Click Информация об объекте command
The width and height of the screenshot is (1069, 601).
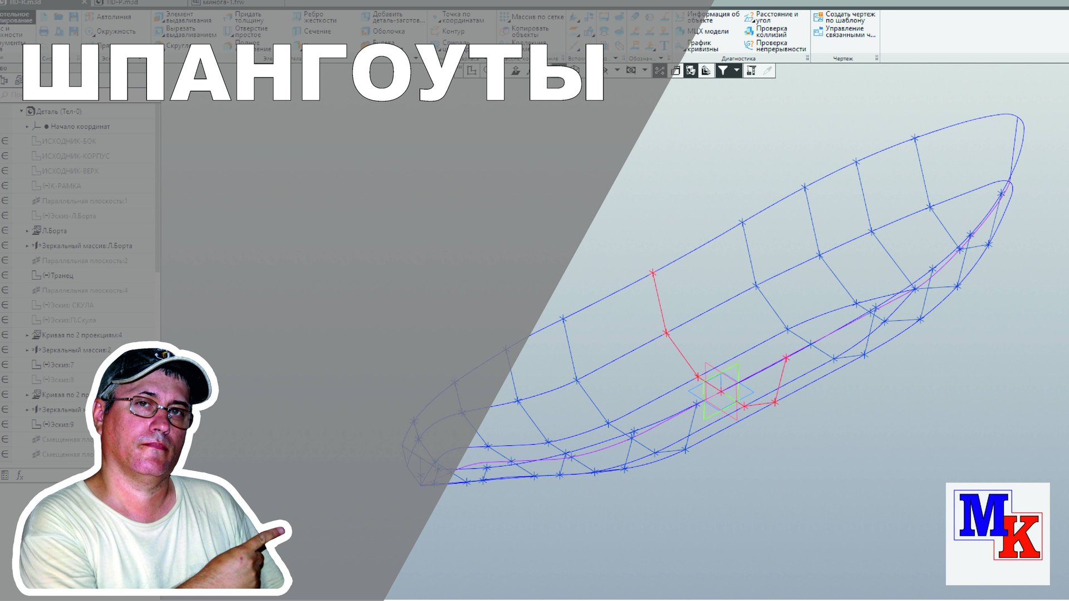pos(713,17)
